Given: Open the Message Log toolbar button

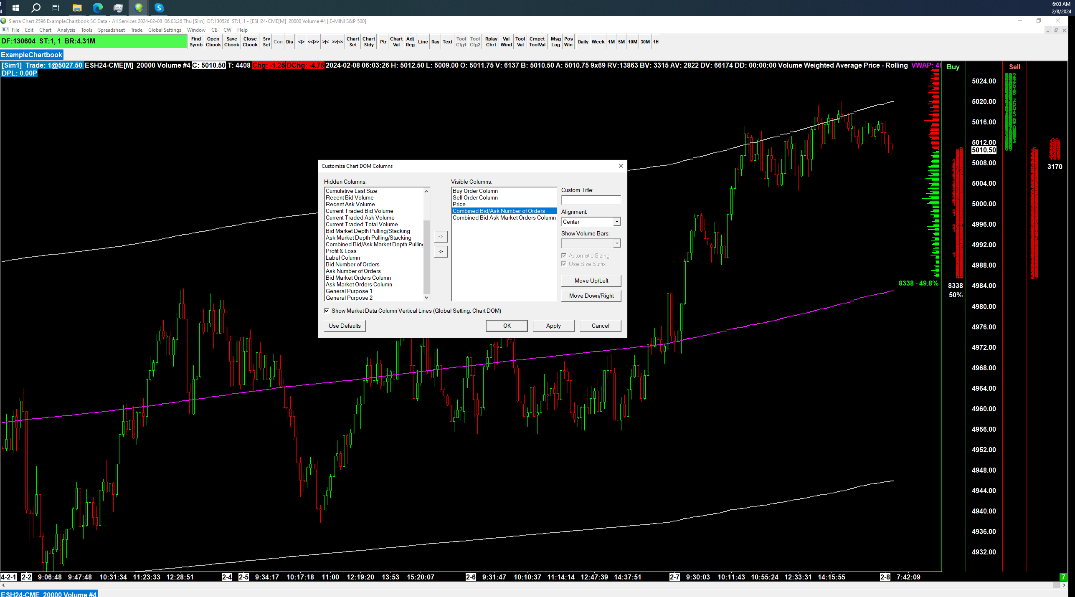Looking at the screenshot, I should (x=555, y=42).
